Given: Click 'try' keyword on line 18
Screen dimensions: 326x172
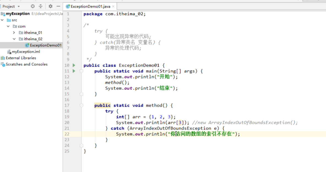Looking at the screenshot, I should click(109, 111).
